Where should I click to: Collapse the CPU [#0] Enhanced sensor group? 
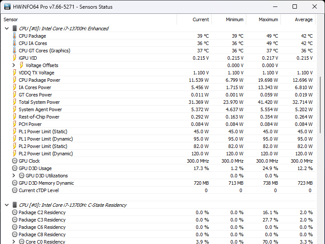click(6, 29)
